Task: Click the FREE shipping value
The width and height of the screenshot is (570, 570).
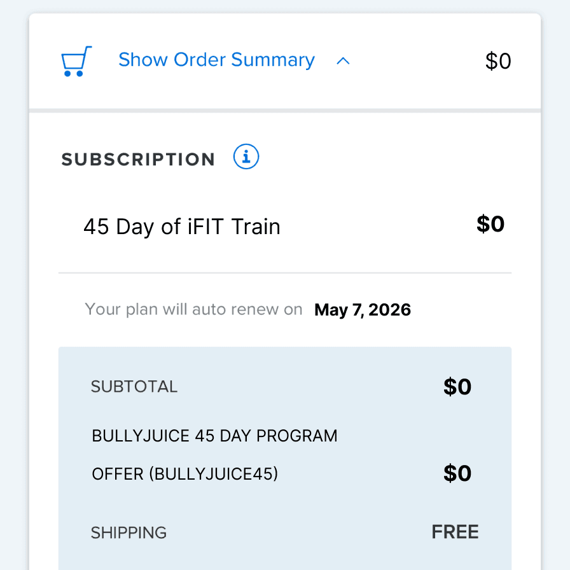Action: (455, 532)
